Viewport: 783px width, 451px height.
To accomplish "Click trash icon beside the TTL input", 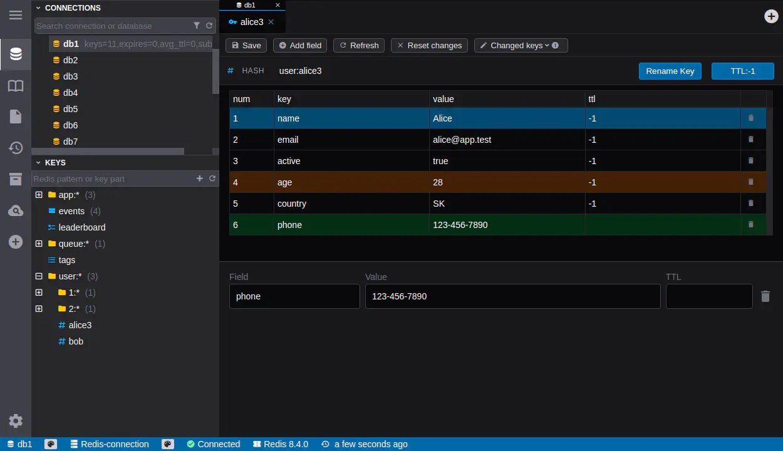I will click(765, 296).
